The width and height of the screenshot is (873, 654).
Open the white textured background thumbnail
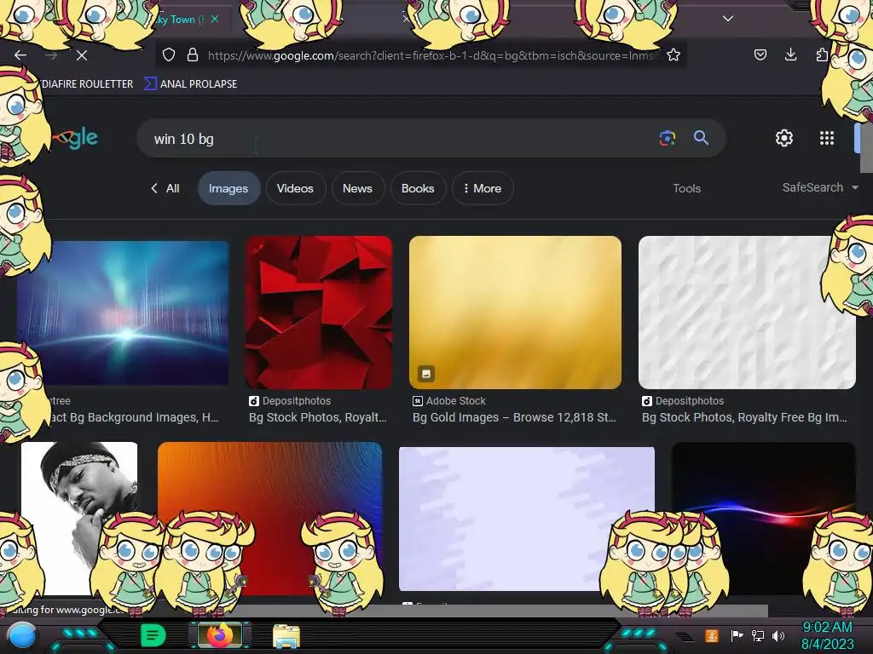tap(747, 312)
